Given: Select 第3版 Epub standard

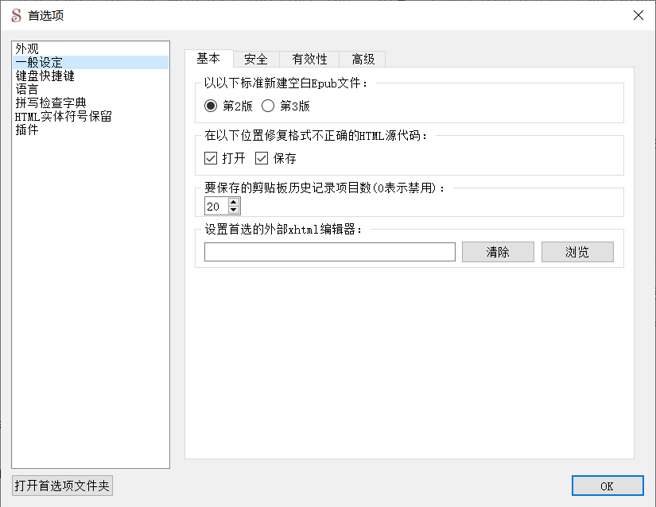Looking at the screenshot, I should tap(268, 104).
